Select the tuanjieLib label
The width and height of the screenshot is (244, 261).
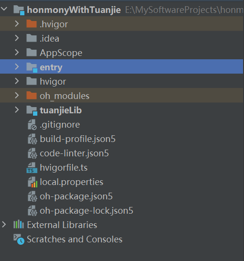point(61,110)
